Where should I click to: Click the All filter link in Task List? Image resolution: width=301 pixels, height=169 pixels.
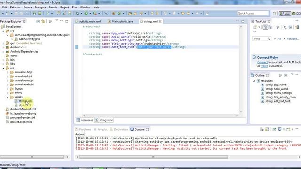pyautogui.click(x=279, y=38)
